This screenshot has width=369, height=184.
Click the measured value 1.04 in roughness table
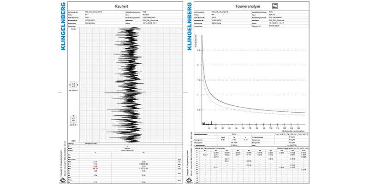(x=95, y=176)
